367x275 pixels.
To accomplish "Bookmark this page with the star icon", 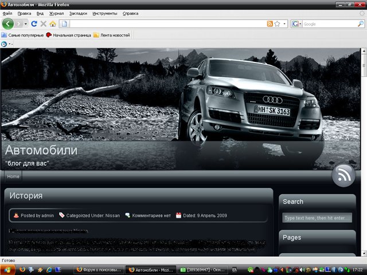I will [278, 23].
